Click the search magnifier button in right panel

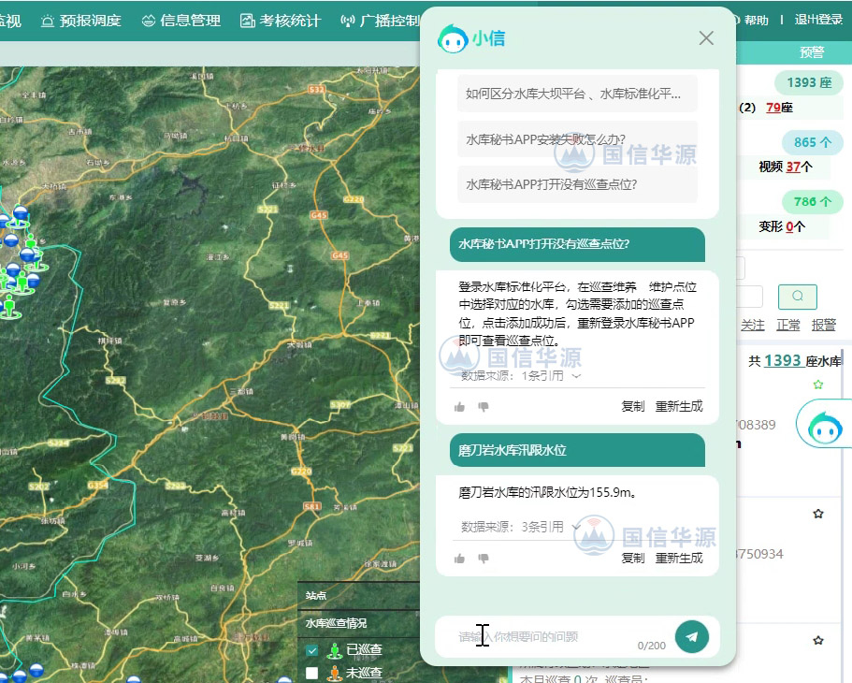pyautogui.click(x=797, y=297)
